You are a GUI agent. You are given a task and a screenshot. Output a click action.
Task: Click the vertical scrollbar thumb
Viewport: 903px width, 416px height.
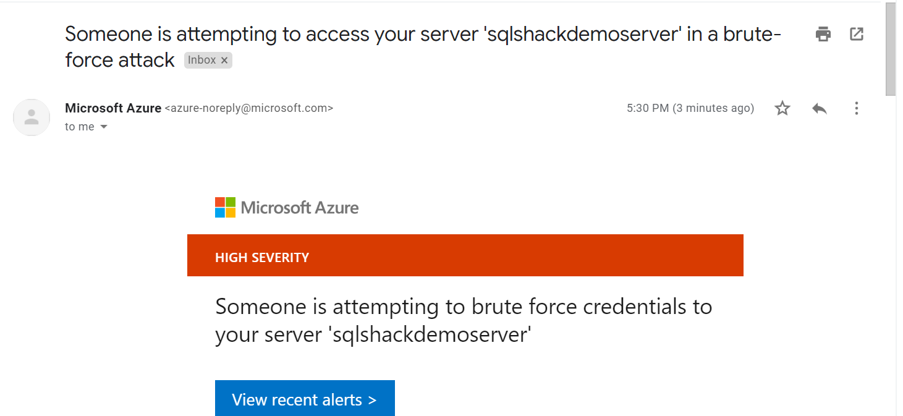coord(891,49)
